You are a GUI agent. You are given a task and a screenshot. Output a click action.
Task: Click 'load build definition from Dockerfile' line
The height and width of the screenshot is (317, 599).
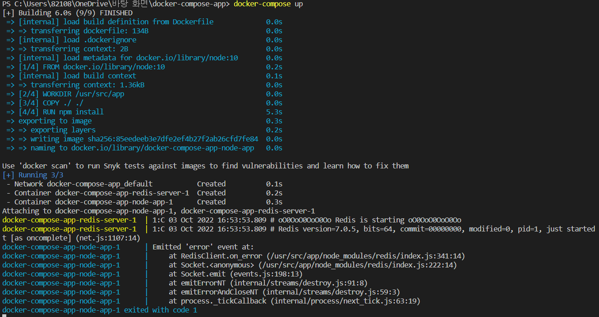[144, 22]
